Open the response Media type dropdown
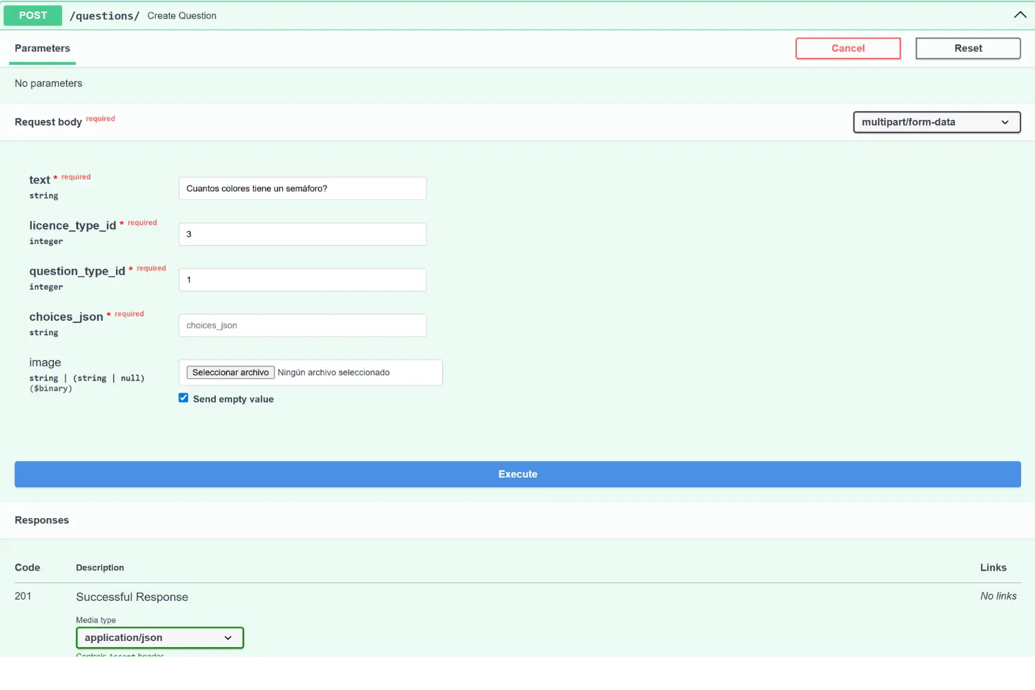1035x690 pixels. (x=159, y=638)
